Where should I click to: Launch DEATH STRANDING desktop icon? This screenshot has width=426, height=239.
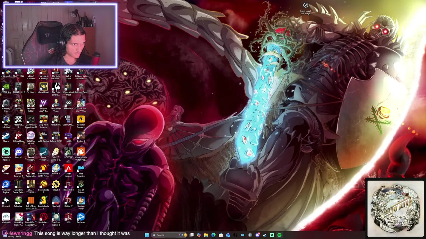pos(31,187)
